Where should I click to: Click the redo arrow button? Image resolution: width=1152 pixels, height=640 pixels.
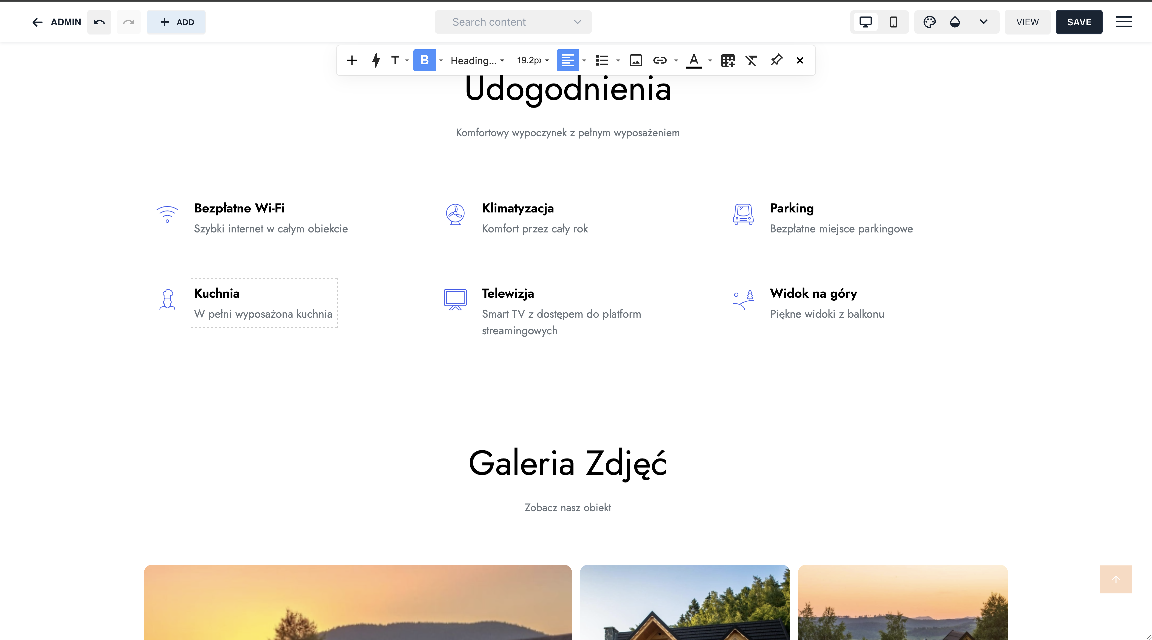(x=129, y=22)
